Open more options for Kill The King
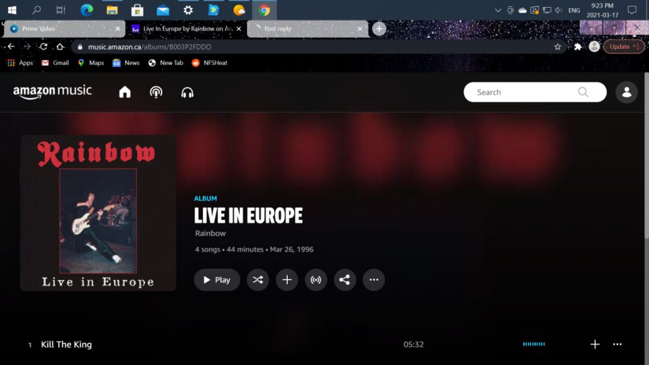Viewport: 649px width, 365px height. [617, 344]
